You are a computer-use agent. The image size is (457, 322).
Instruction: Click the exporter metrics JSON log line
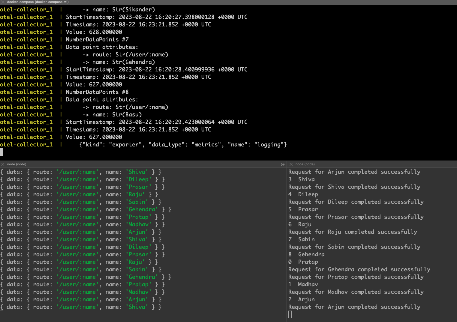pos(182,144)
